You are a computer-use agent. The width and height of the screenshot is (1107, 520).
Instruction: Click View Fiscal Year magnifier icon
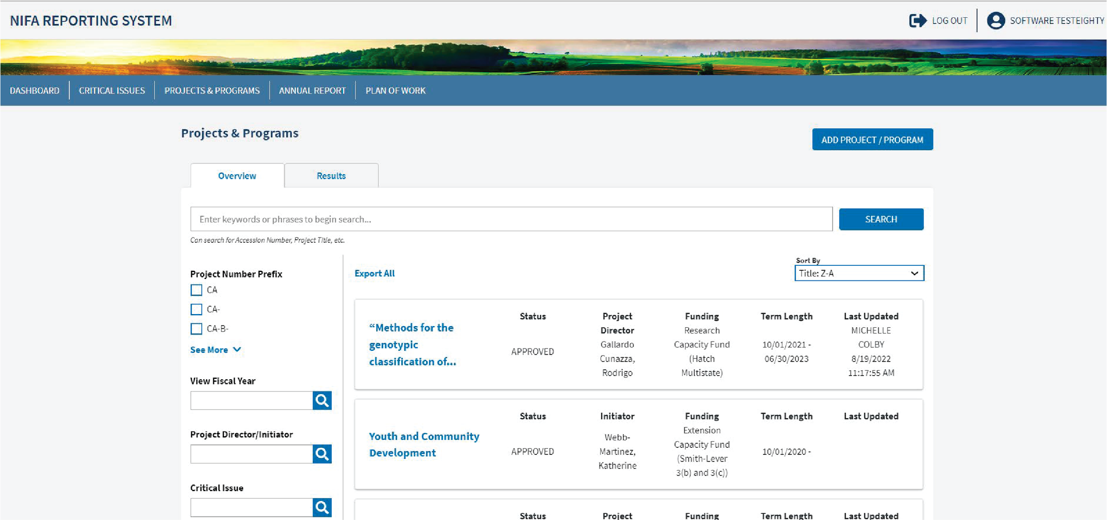point(322,400)
